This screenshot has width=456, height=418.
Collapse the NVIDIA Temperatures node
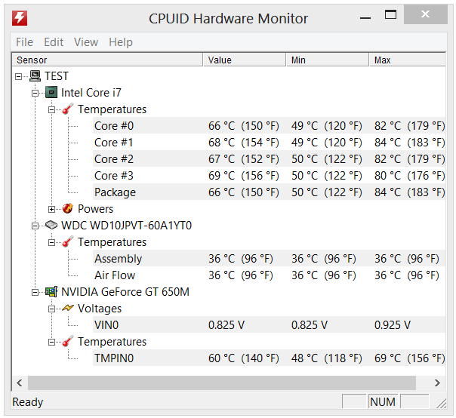[x=51, y=342]
